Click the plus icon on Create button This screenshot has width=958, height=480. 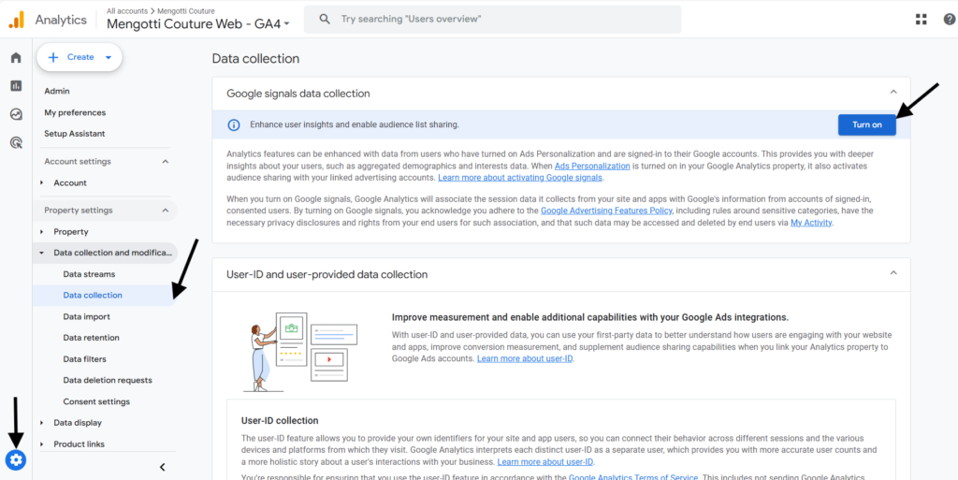[x=53, y=57]
